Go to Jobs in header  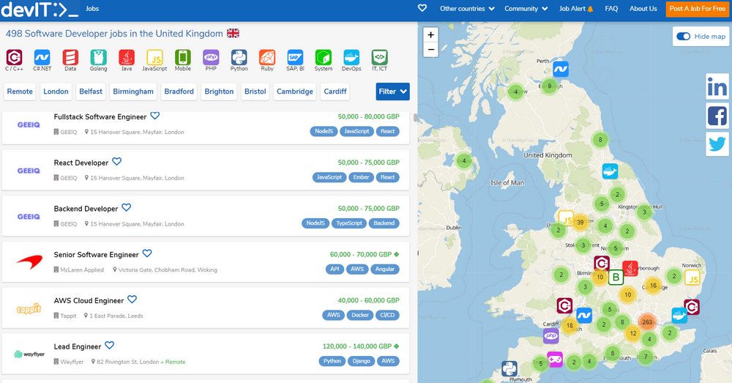pos(92,8)
